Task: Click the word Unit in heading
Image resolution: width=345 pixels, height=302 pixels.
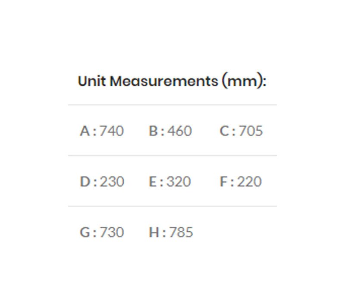Action: [x=91, y=81]
